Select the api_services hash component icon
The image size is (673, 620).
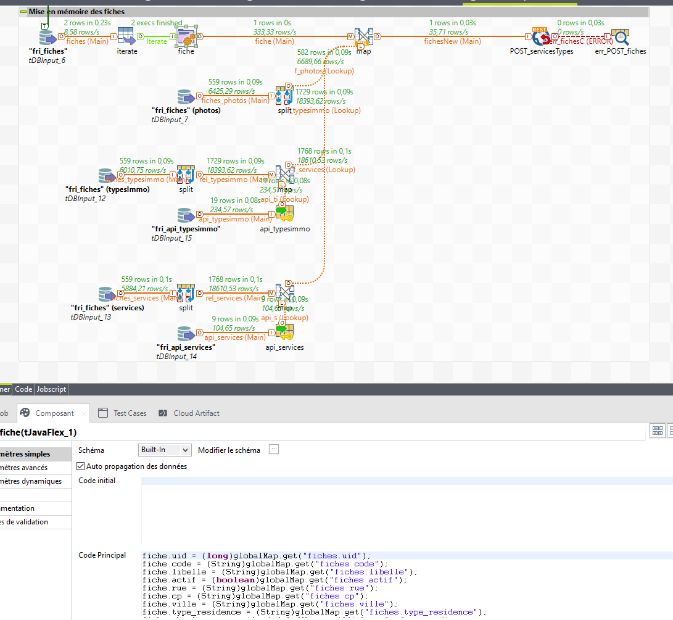[x=284, y=333]
